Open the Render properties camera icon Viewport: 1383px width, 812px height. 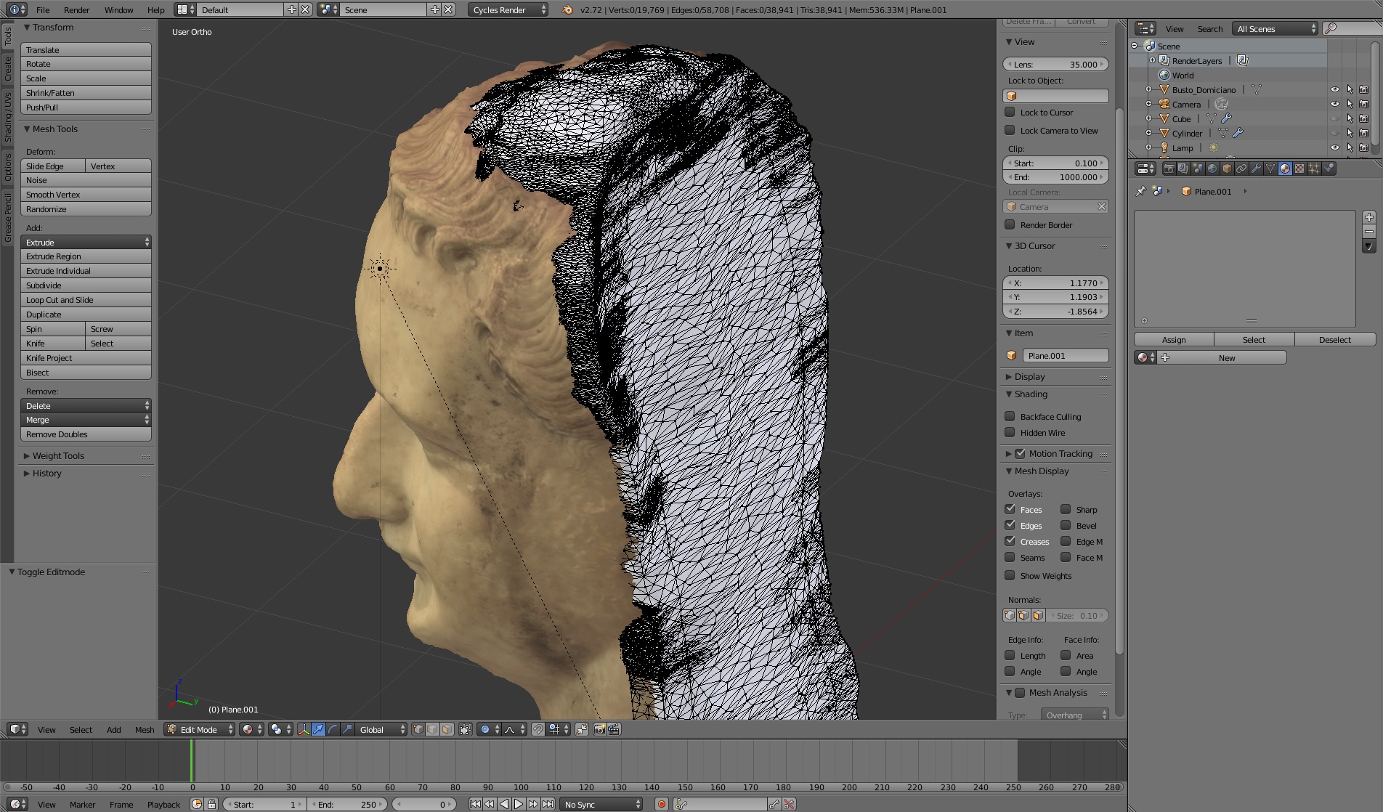coord(1169,169)
